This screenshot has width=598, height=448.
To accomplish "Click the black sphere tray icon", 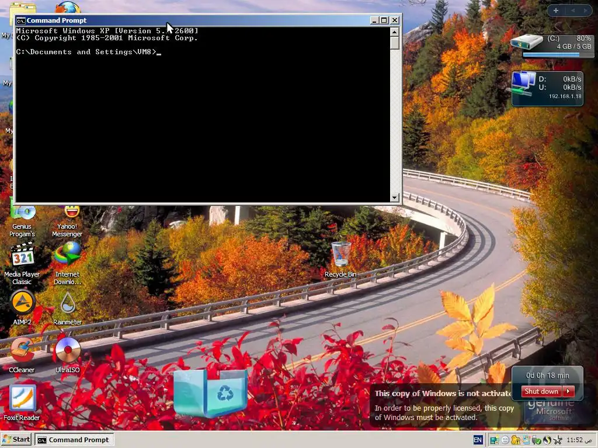I will [547, 440].
